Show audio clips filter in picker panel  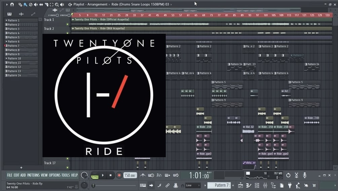(21, 14)
